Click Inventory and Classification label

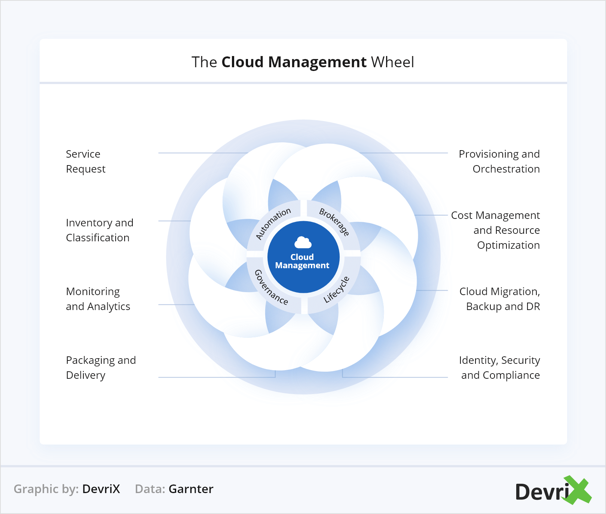[100, 230]
